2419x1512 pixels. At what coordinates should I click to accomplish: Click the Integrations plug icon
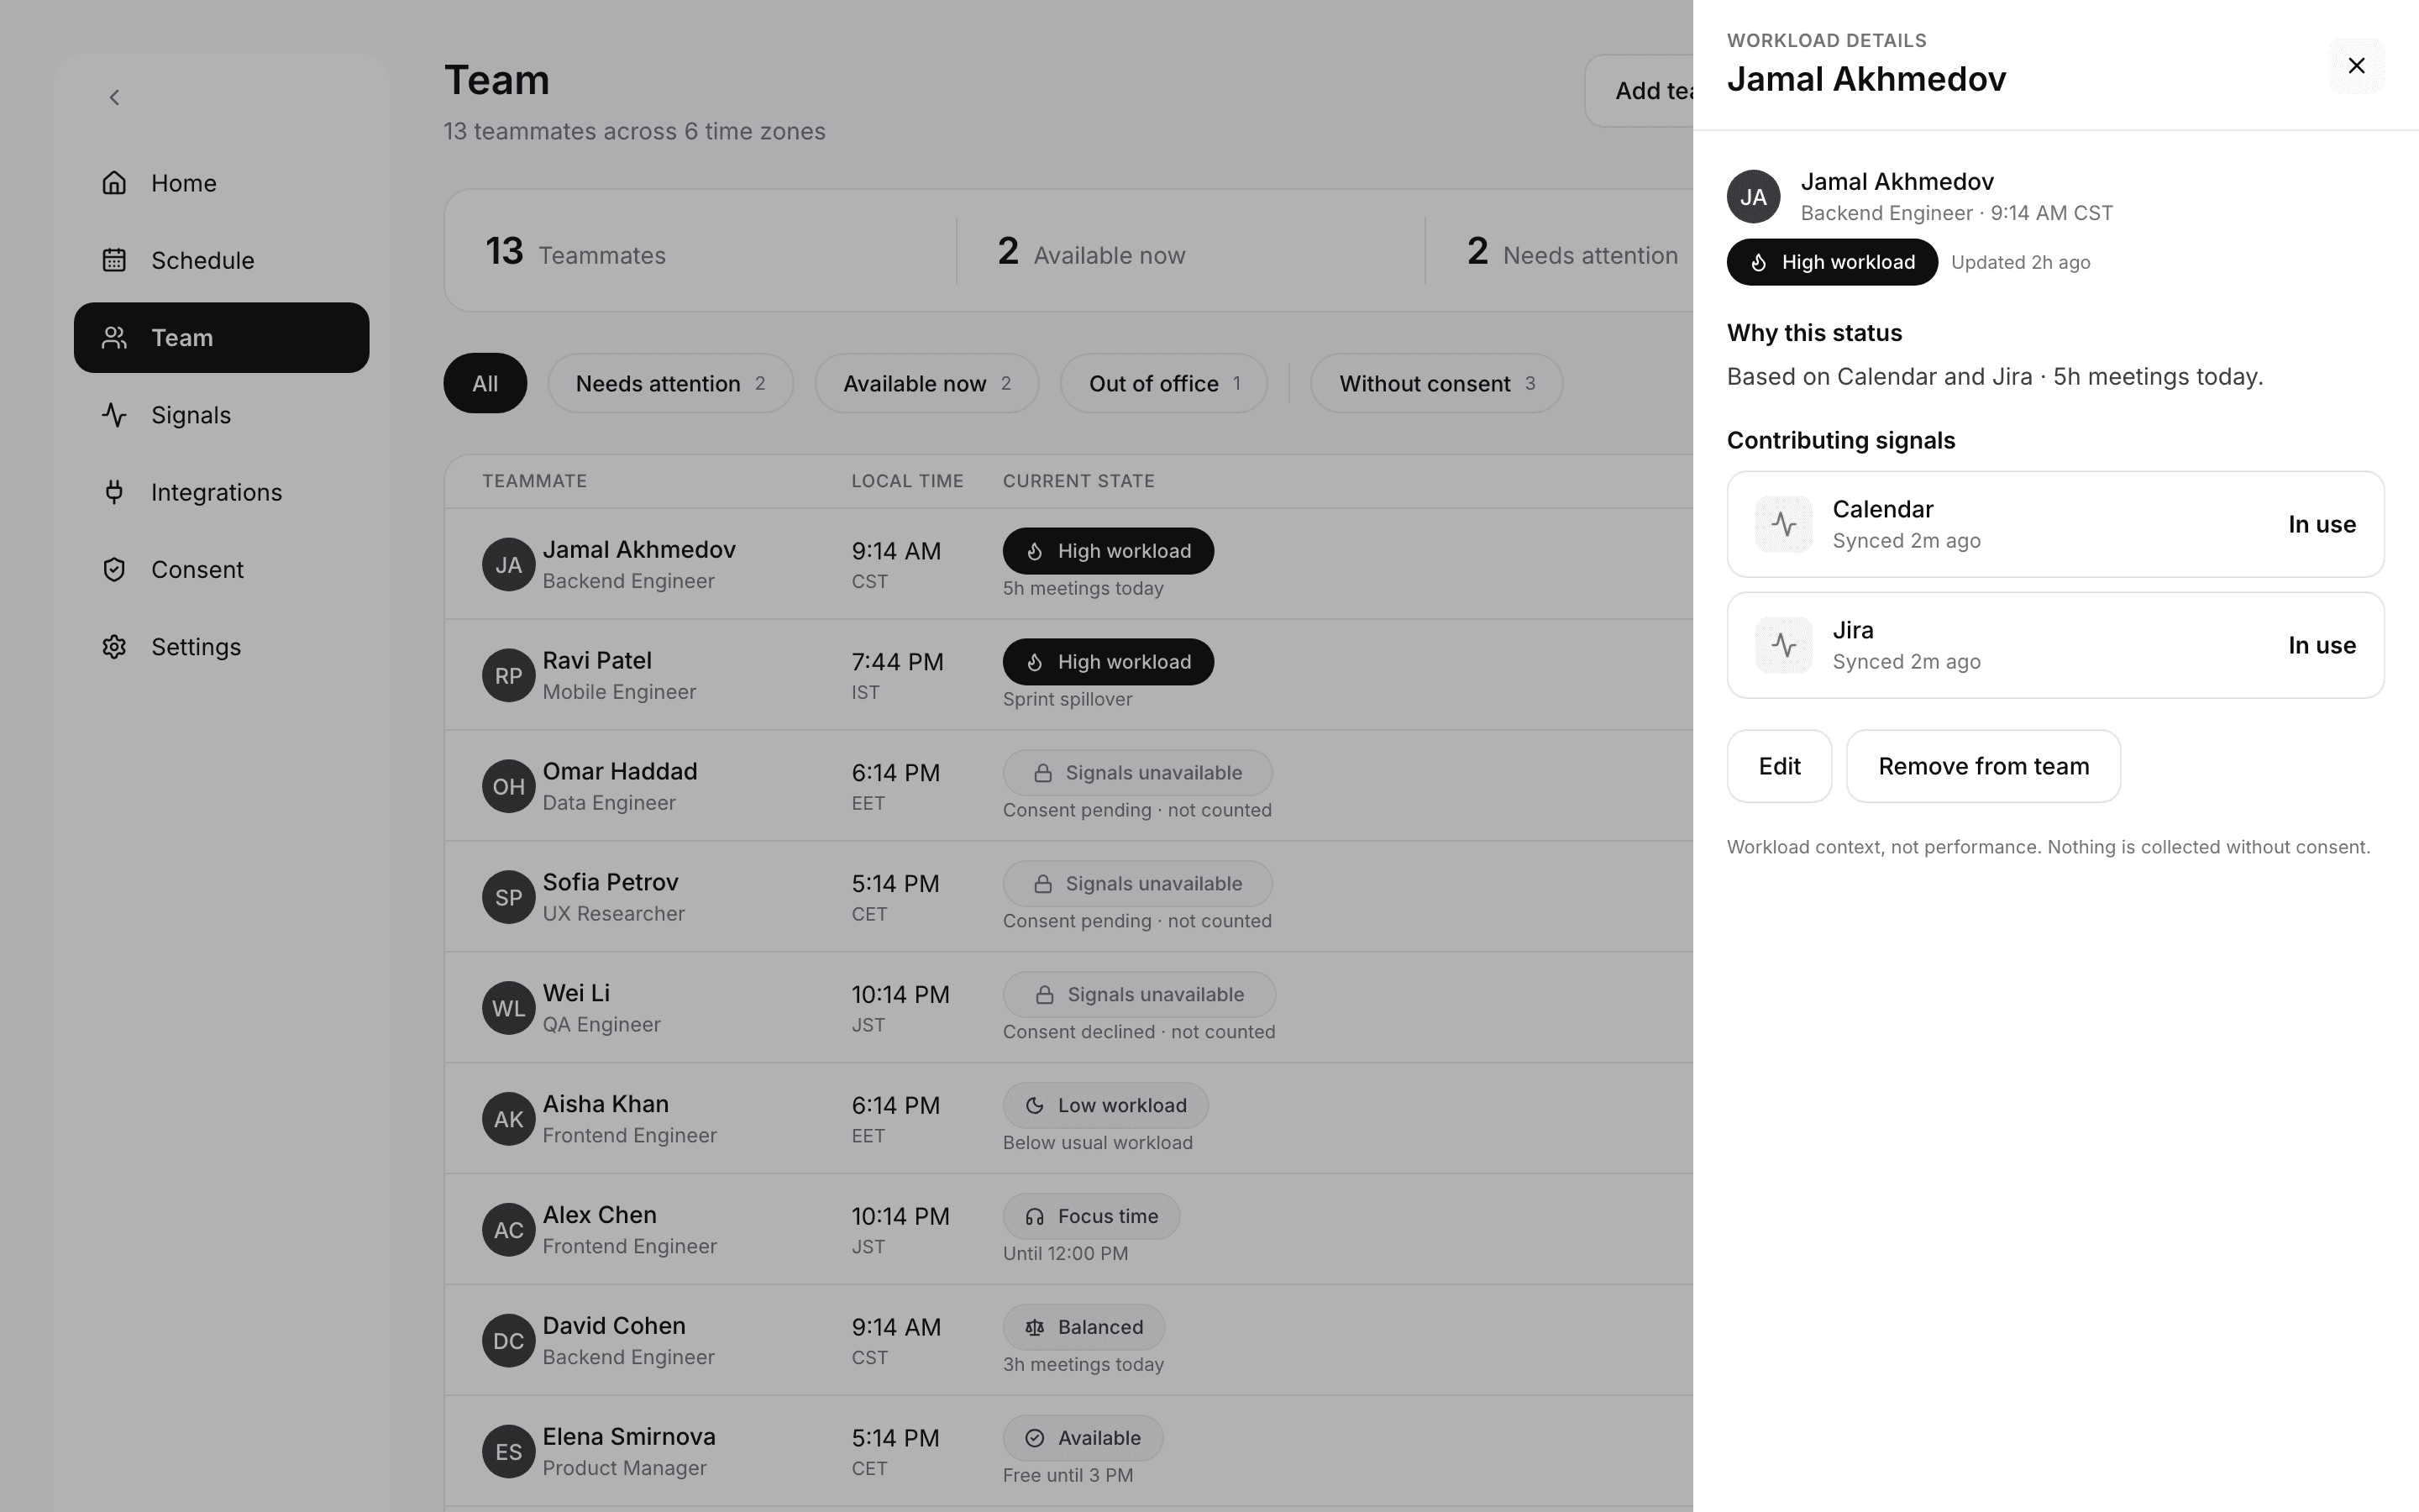114,492
